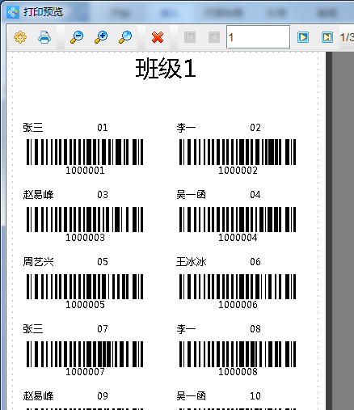The image size is (354, 410).
Task: Click barcode text 1000008
Action: click(x=238, y=372)
